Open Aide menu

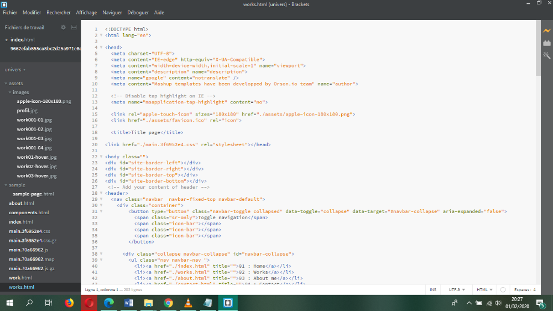[159, 12]
